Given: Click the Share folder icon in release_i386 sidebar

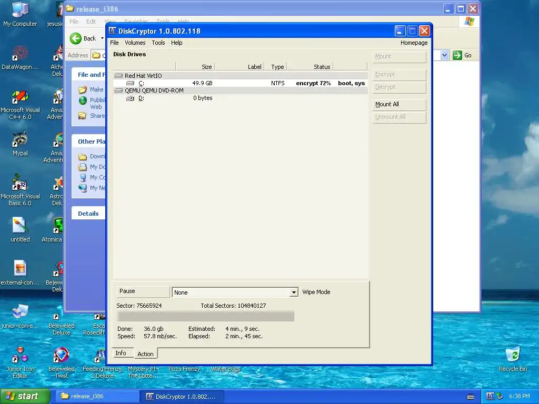Looking at the screenshot, I should pos(83,116).
